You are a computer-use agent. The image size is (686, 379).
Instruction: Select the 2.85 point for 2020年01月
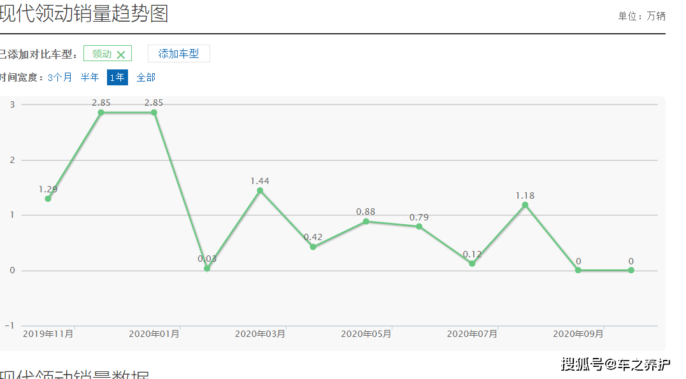pos(154,113)
